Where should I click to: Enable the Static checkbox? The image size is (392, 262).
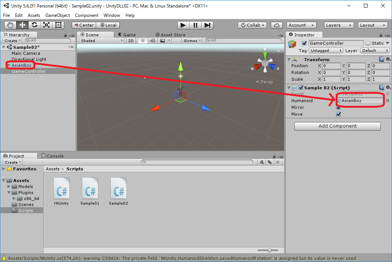(x=368, y=43)
